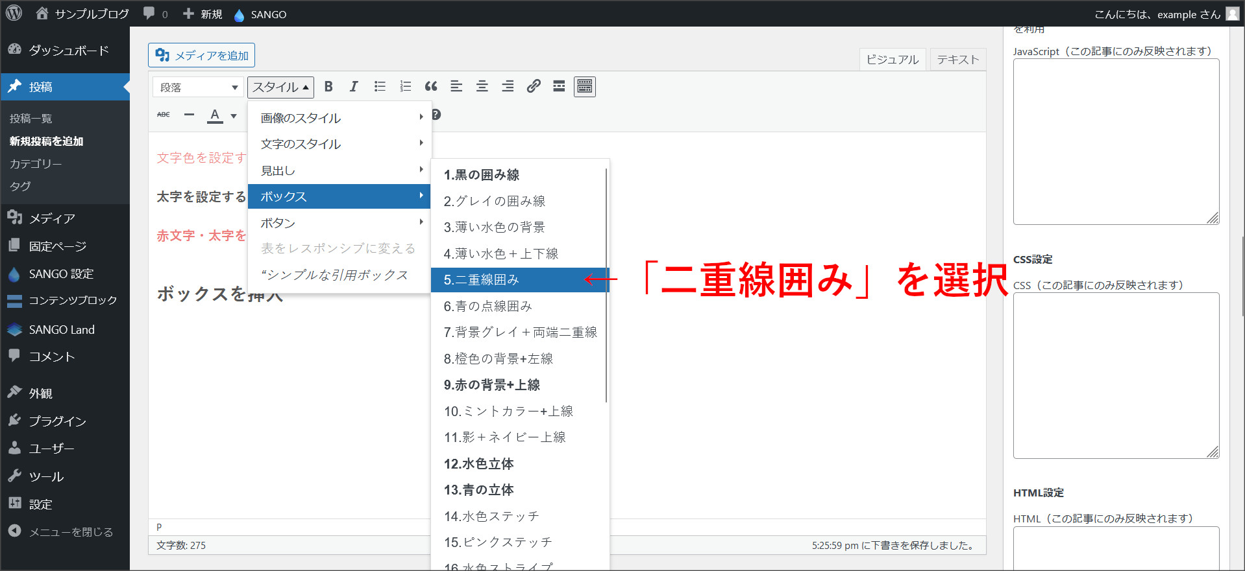Apply the current text color swatch
The height and width of the screenshot is (571, 1245).
click(x=215, y=115)
